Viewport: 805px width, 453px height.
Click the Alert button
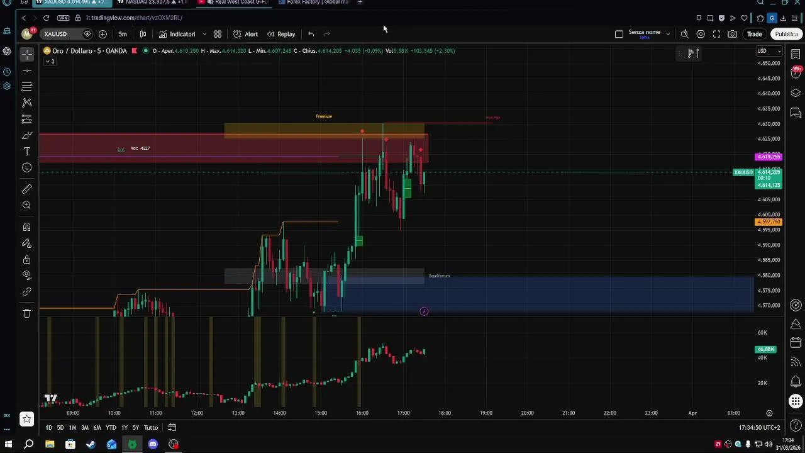click(x=245, y=34)
